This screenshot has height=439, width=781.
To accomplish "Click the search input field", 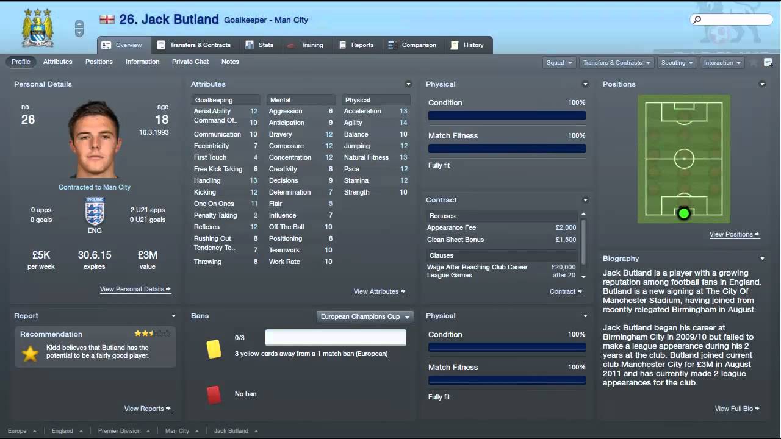I will 732,20.
